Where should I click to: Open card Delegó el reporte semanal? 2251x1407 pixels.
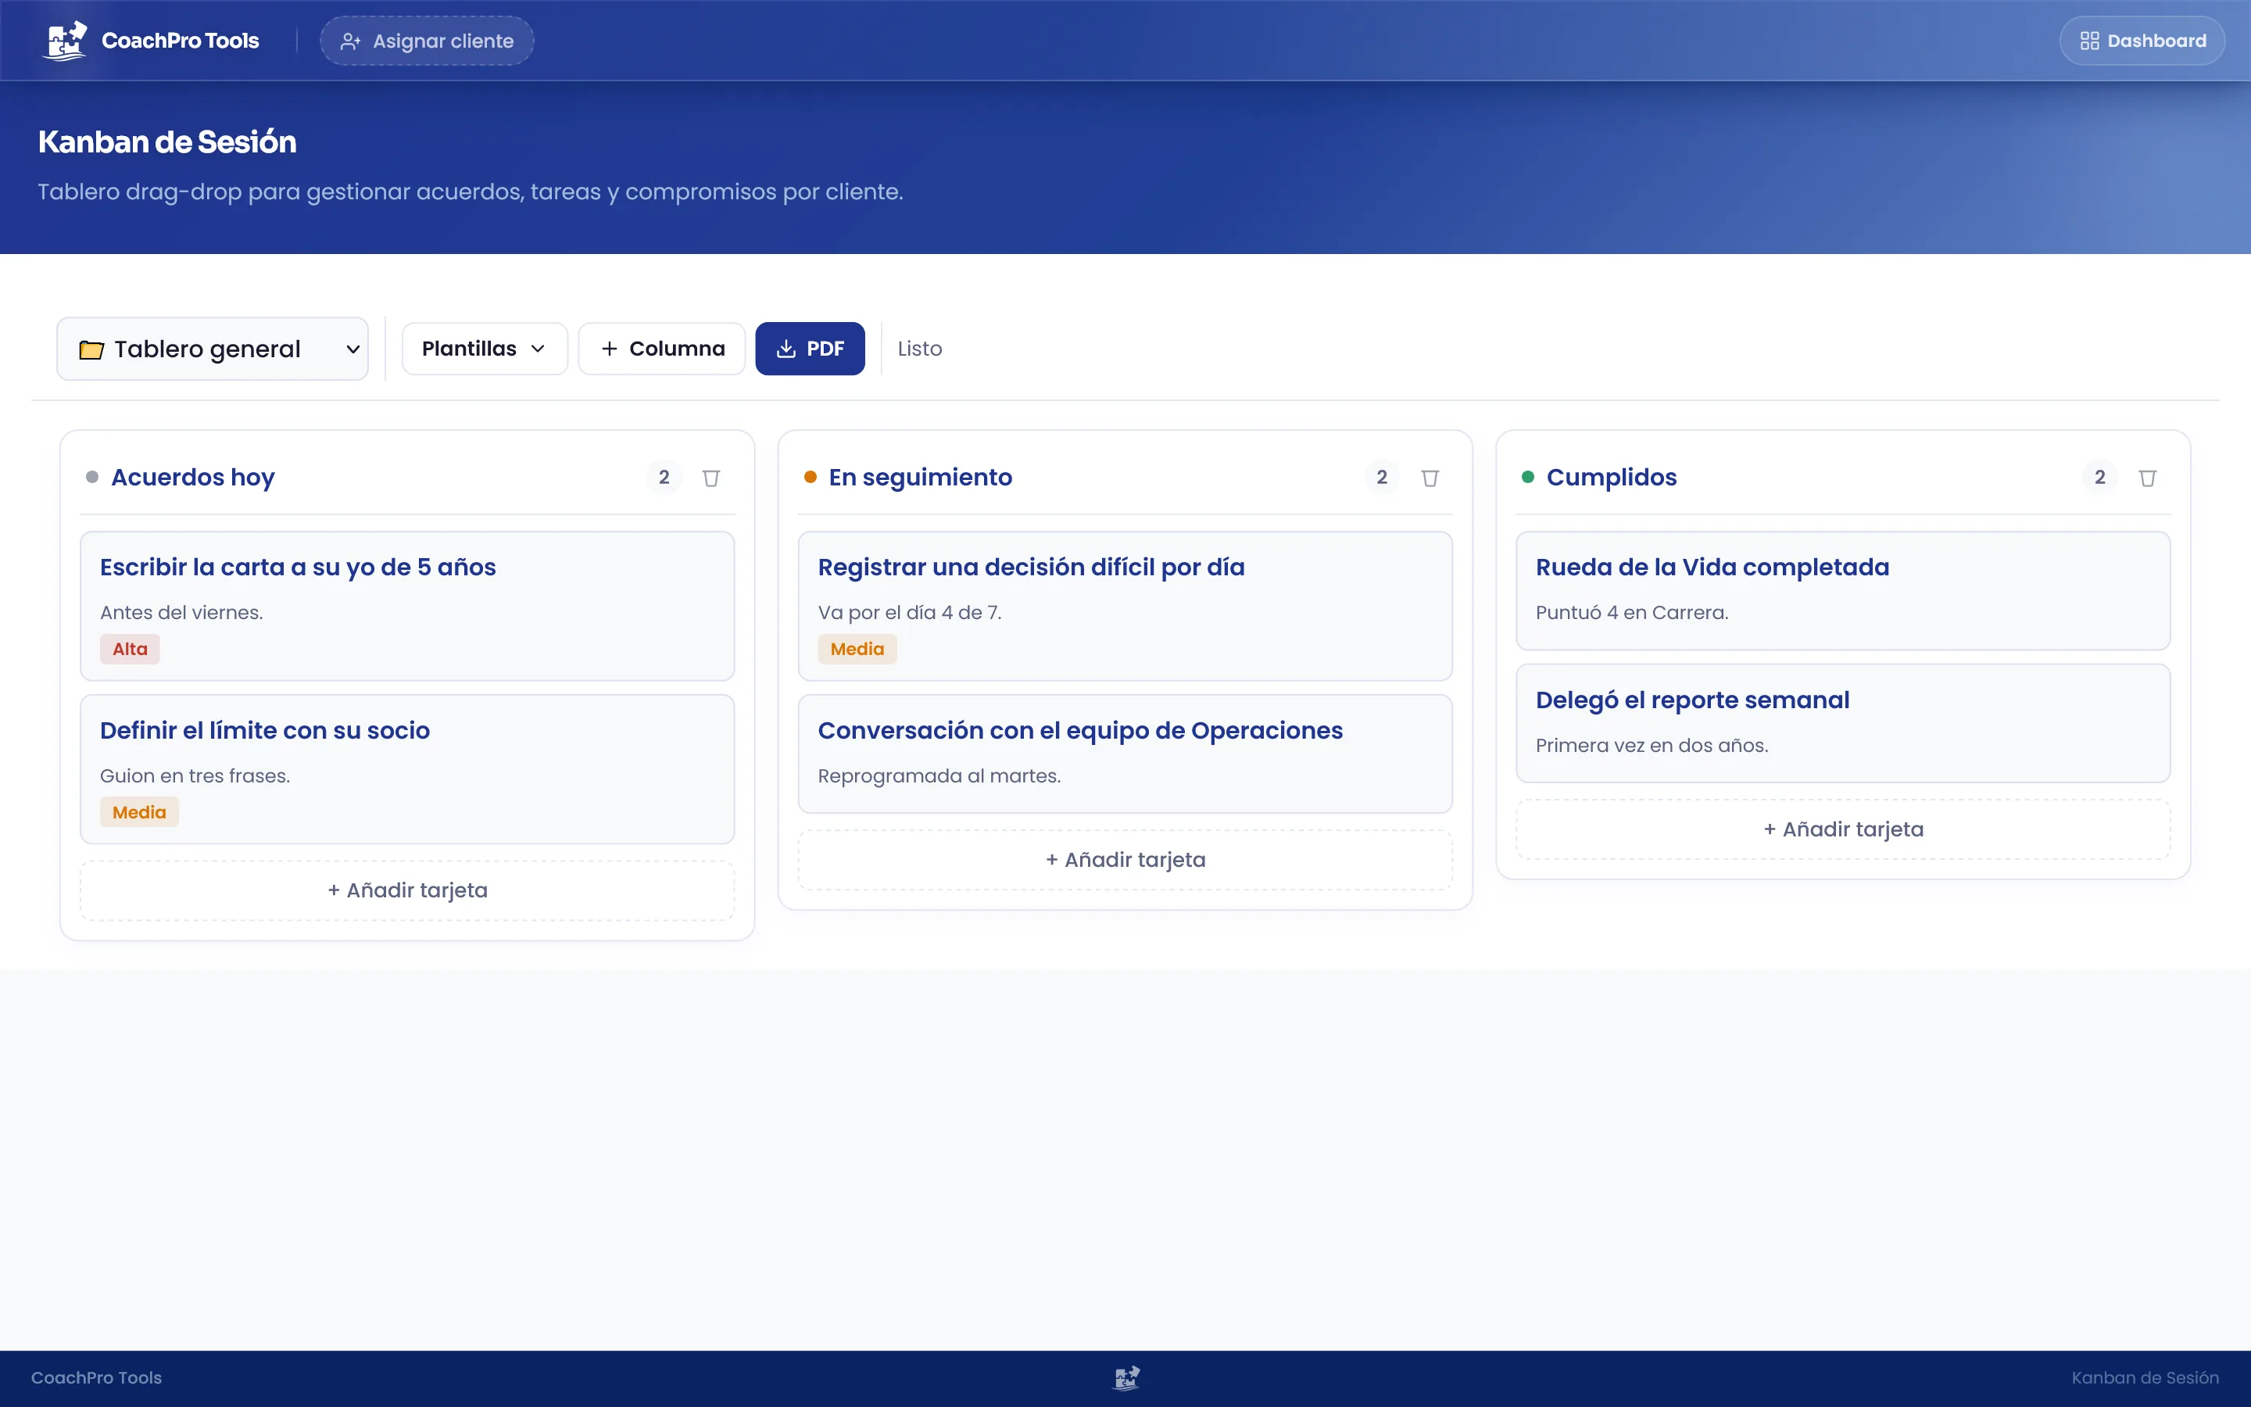1843,723
